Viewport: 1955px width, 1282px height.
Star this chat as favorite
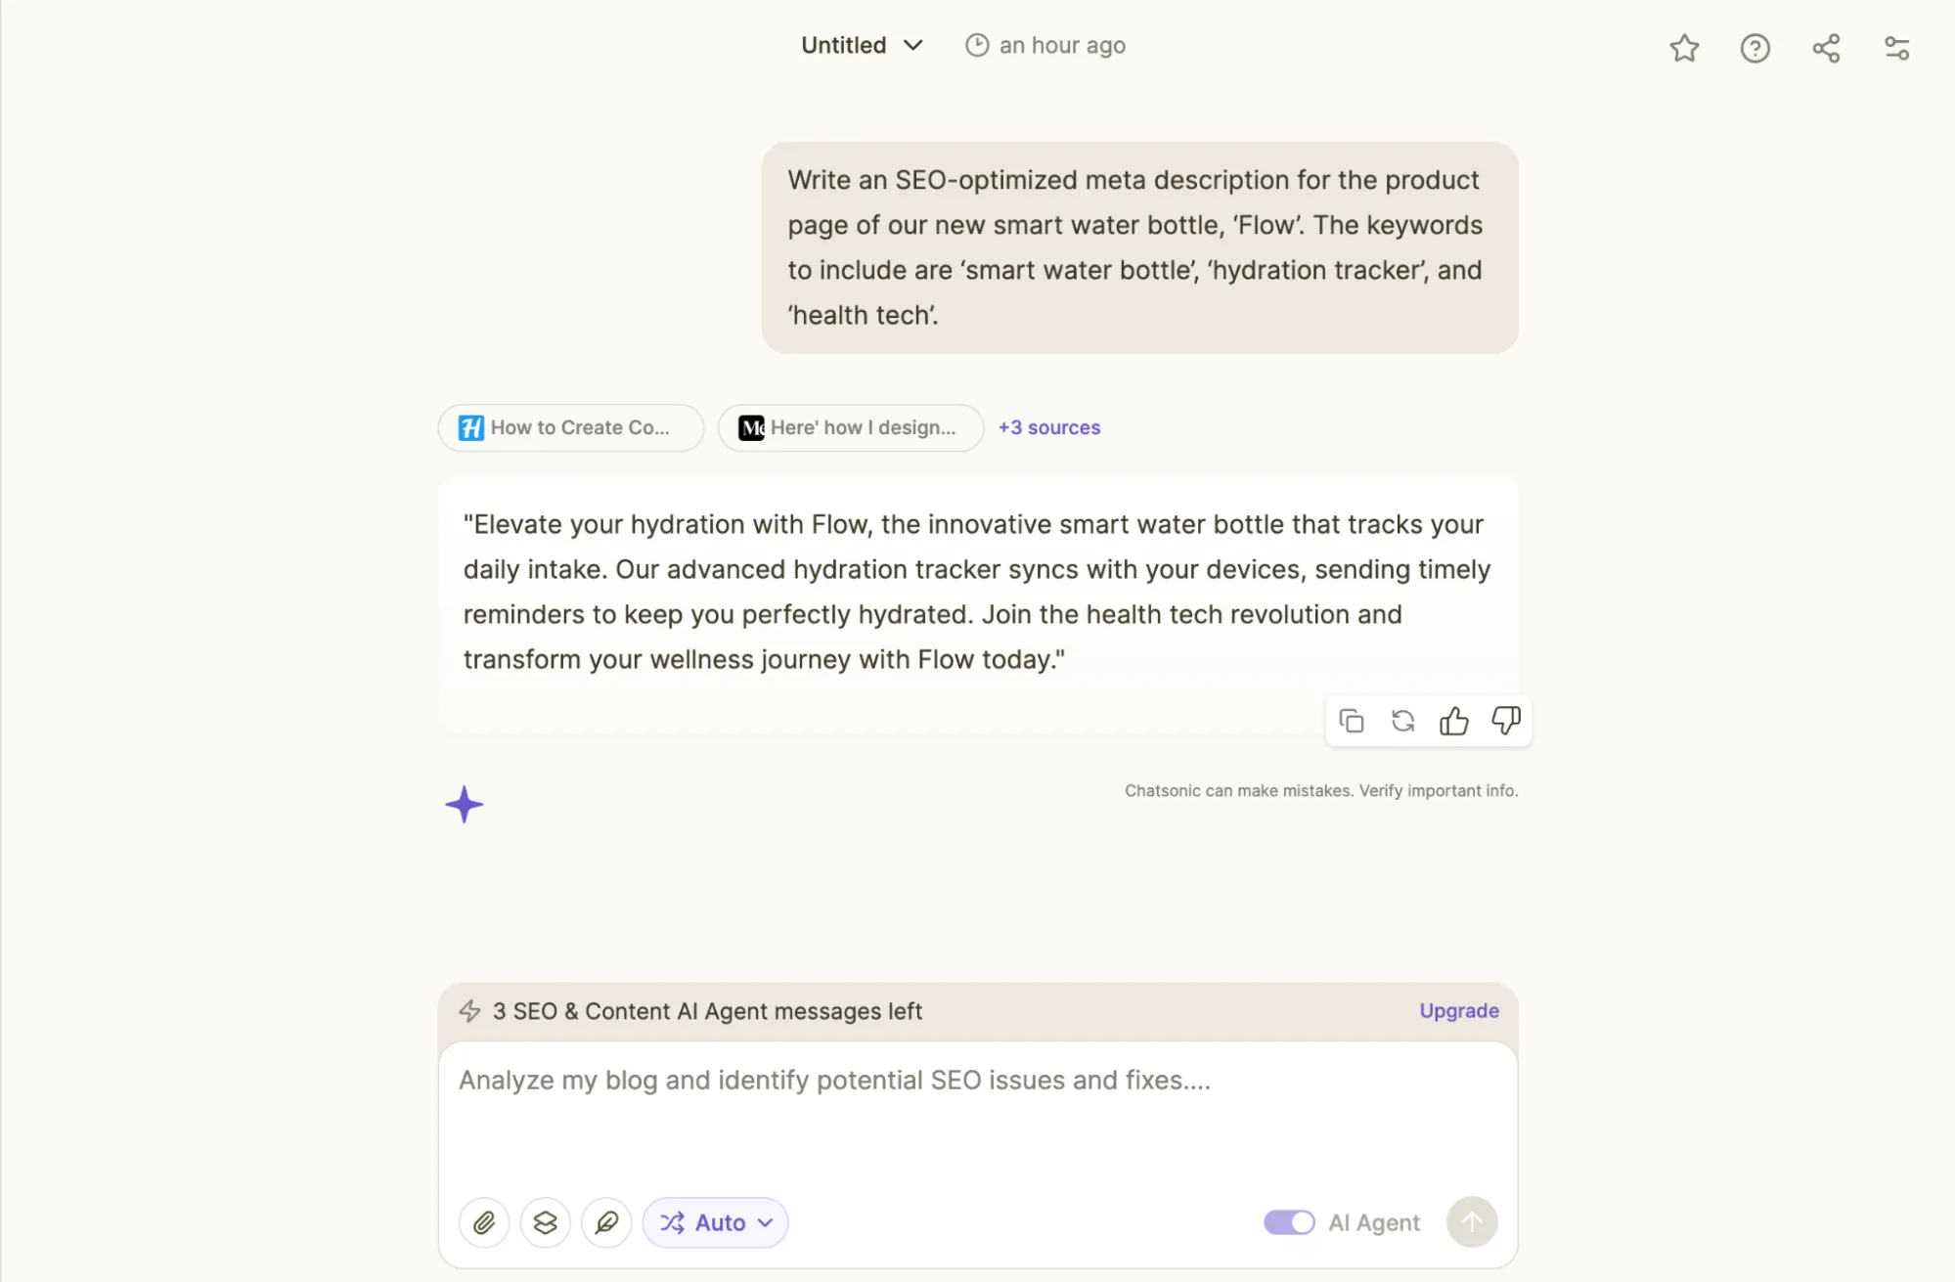click(x=1684, y=48)
